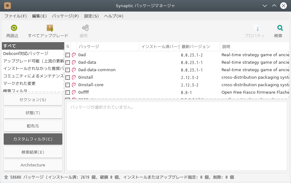Open the 編集(E) menu
Viewport: 291px width, 183px height.
(39, 16)
